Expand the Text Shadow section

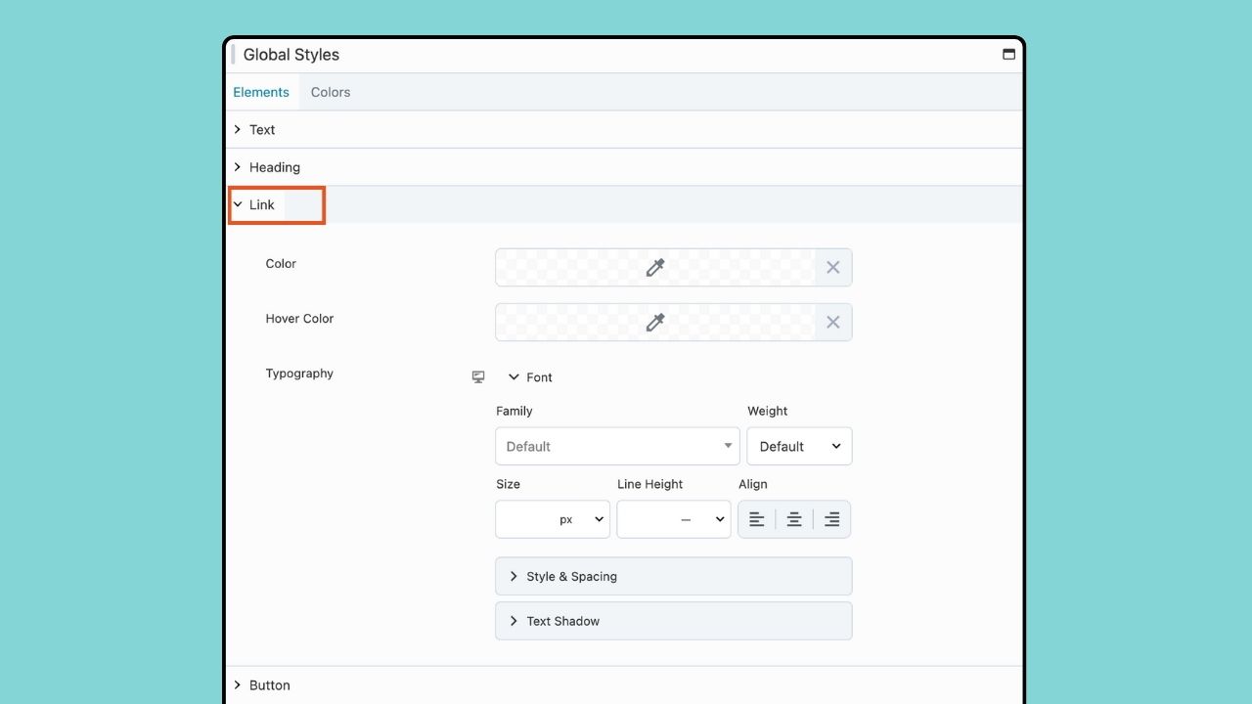tap(673, 621)
